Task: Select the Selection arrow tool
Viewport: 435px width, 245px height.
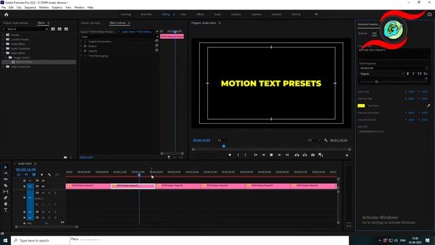Action: tap(5, 167)
